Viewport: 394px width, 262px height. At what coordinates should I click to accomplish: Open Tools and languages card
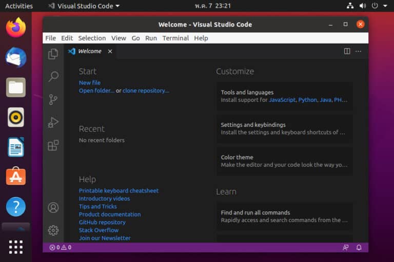[285, 96]
